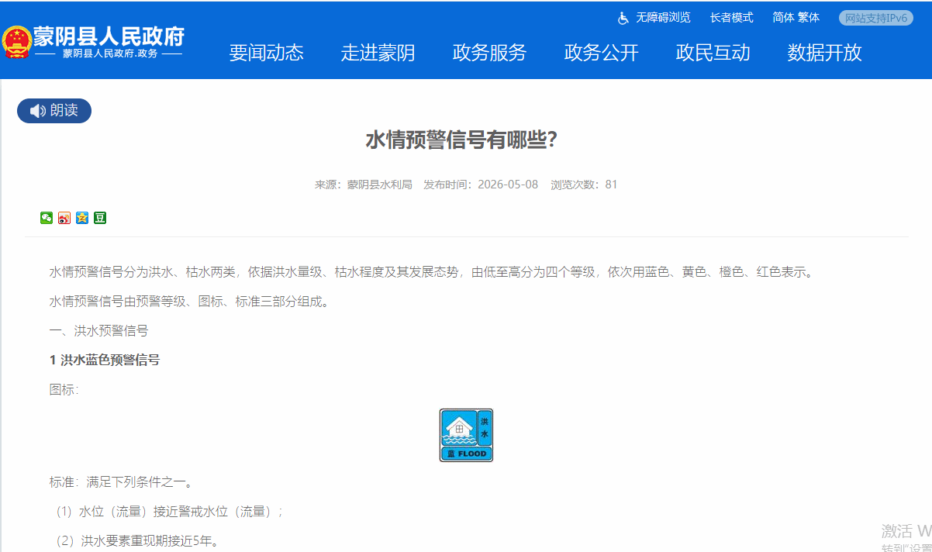
Task: Click the accessibility wheelchair icon
Action: pyautogui.click(x=623, y=18)
